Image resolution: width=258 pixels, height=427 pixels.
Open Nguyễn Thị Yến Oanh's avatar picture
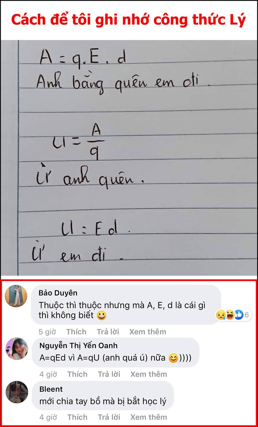pos(17,348)
